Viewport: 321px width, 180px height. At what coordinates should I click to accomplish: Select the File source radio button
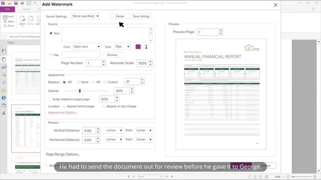pos(51,54)
